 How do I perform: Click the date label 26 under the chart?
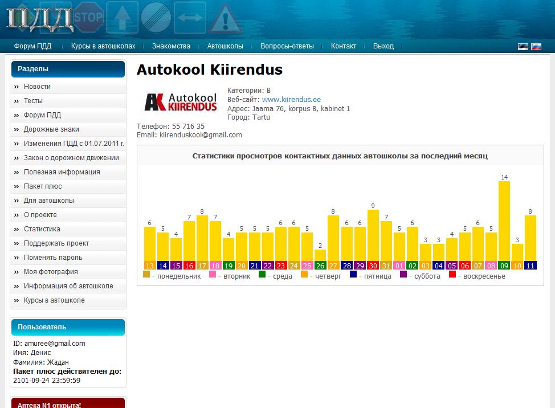tap(320, 266)
